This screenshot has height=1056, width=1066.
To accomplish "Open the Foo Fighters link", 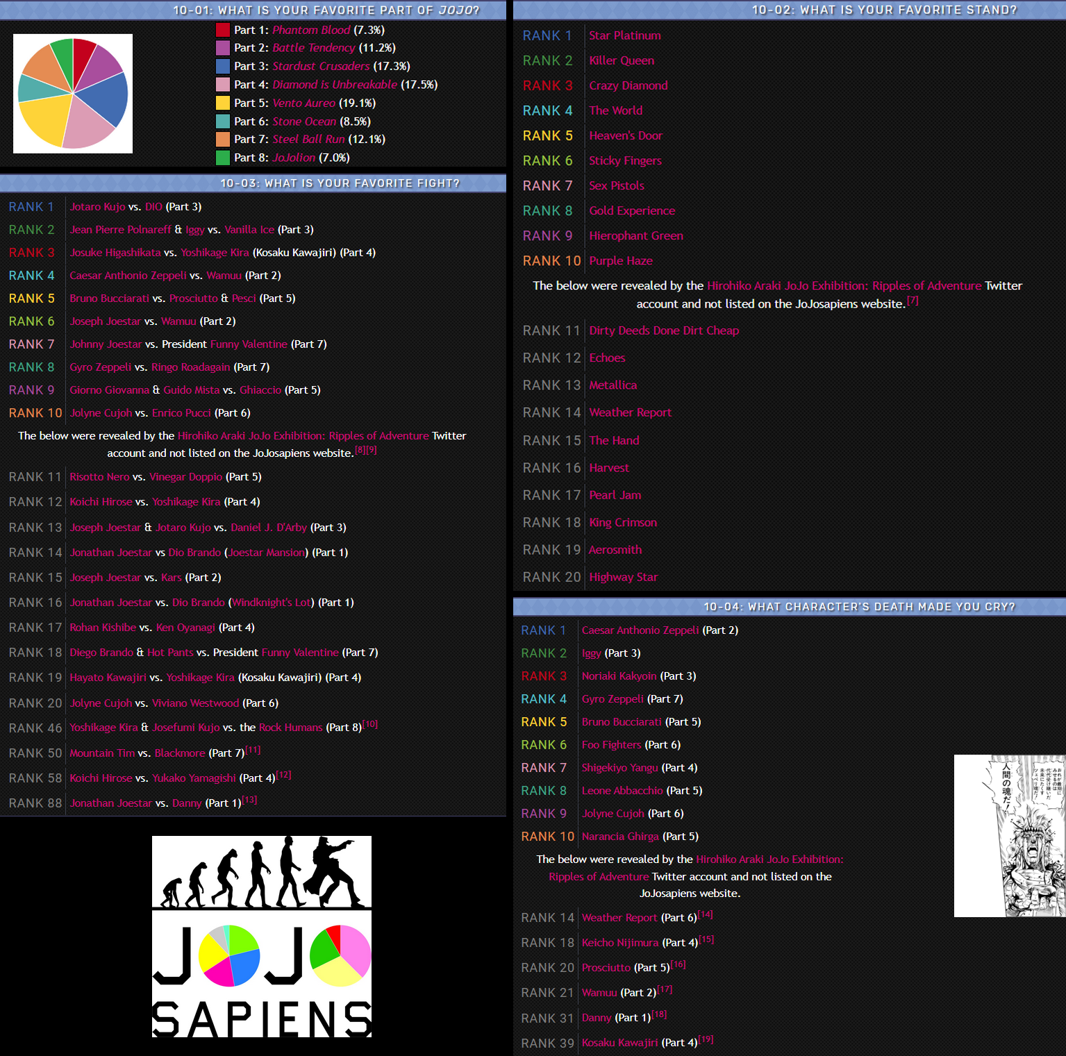I will (x=611, y=745).
